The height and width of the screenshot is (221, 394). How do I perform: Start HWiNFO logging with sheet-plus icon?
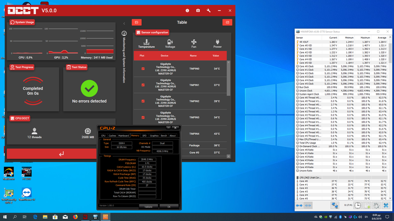[367, 205]
